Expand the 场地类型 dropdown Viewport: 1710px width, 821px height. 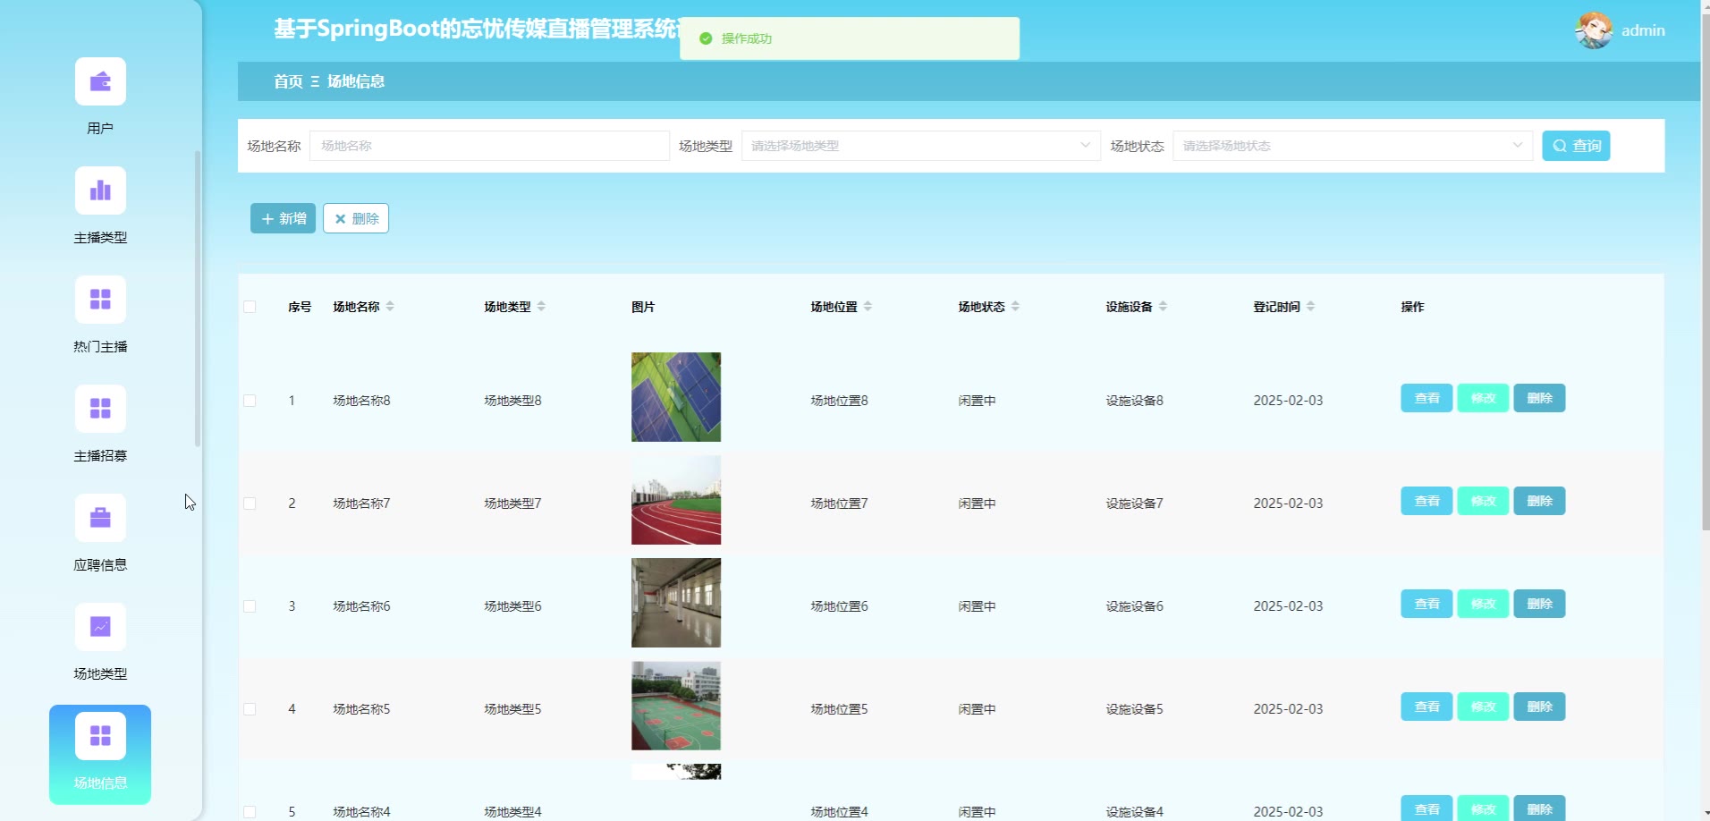click(x=919, y=146)
